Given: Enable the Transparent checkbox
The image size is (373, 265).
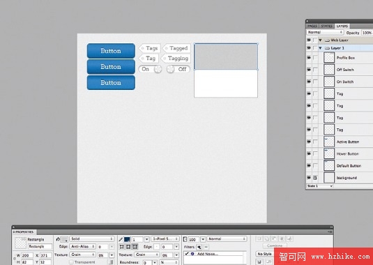Looking at the screenshot, I should click(x=71, y=262).
